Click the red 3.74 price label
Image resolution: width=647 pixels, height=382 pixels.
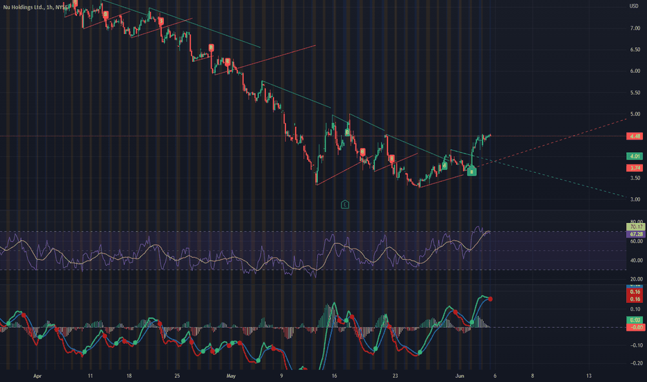click(635, 167)
